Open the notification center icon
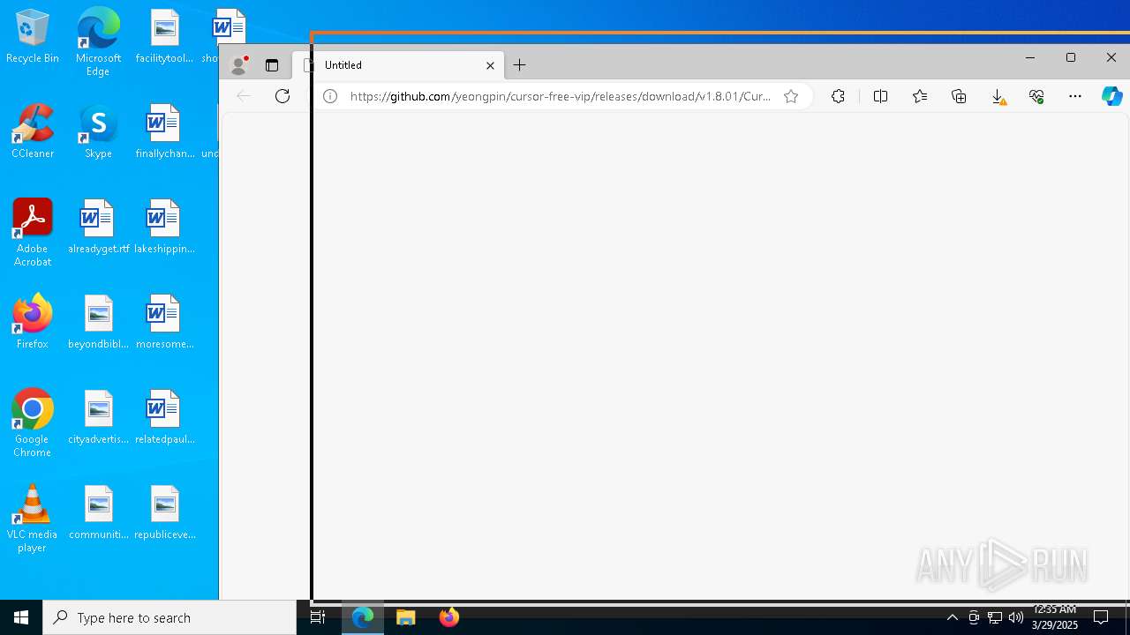 pyautogui.click(x=1101, y=617)
